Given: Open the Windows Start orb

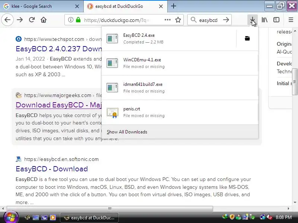Looking at the screenshot, I should coord(11,217).
